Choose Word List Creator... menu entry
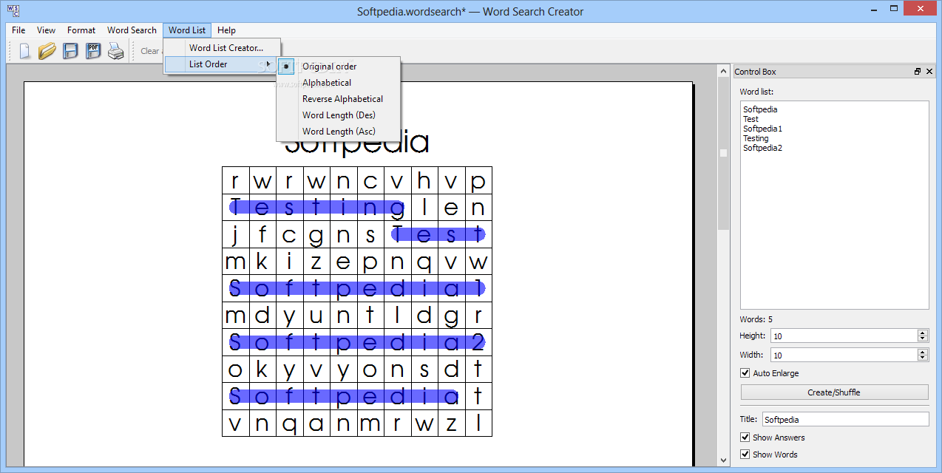Image resolution: width=942 pixels, height=473 pixels. [x=222, y=48]
